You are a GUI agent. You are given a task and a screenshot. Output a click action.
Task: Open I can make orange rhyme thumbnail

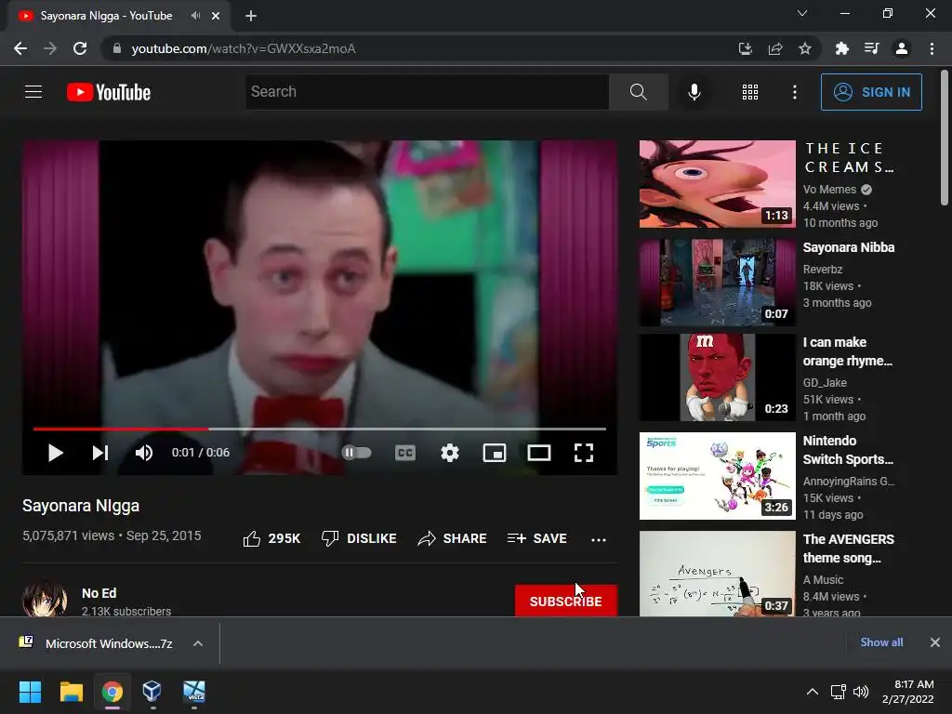click(x=717, y=377)
